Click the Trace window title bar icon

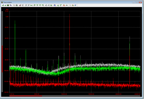click(x=2, y=2)
